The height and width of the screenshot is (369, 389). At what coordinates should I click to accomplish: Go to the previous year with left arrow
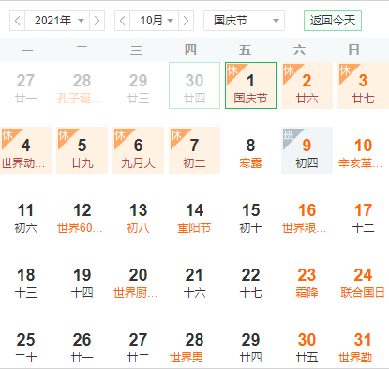[x=18, y=21]
